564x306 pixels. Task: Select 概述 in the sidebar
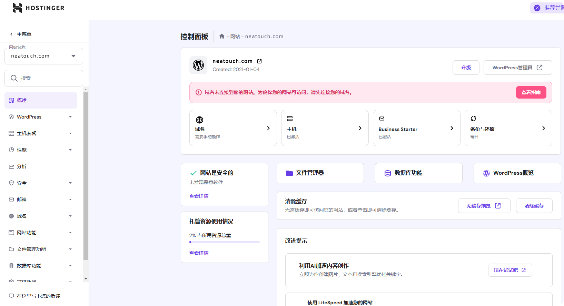pos(41,100)
